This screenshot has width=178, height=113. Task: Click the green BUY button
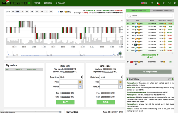(x=65, y=102)
